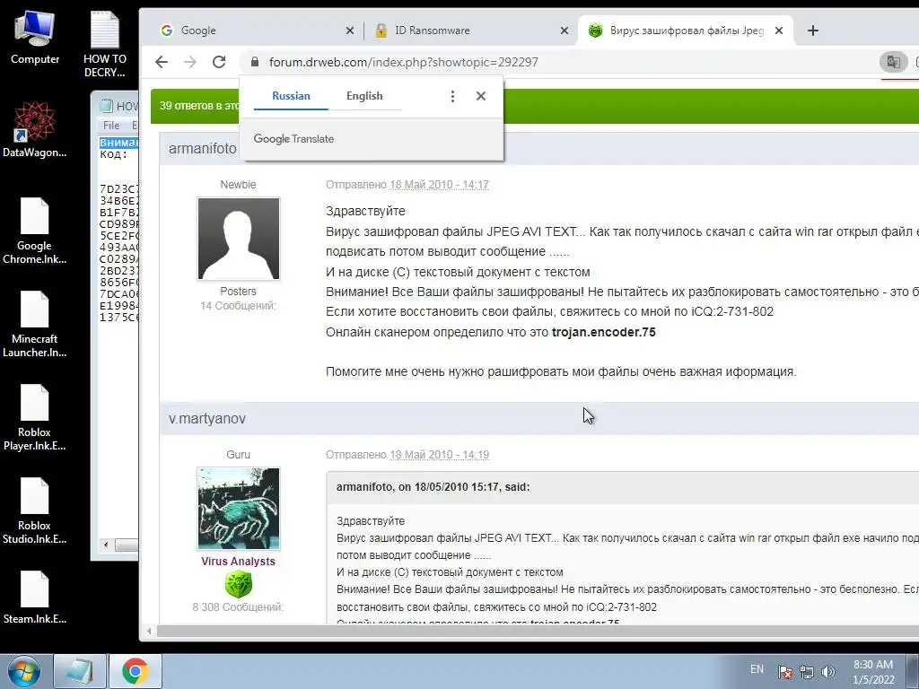Click the padlock site info icon
The width and height of the screenshot is (919, 689).
coord(254,62)
